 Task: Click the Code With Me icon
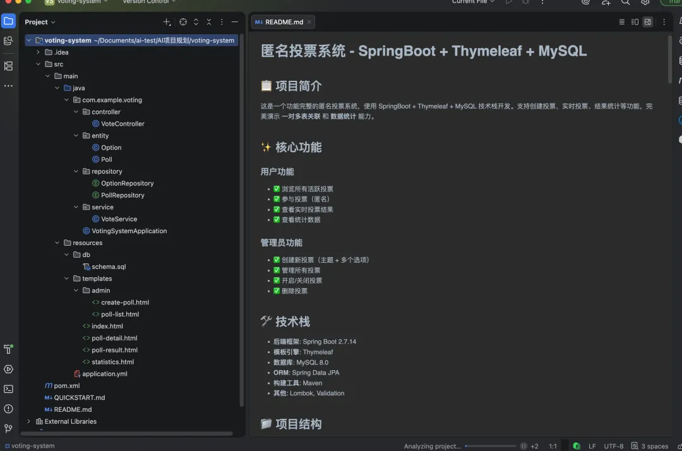click(x=606, y=2)
